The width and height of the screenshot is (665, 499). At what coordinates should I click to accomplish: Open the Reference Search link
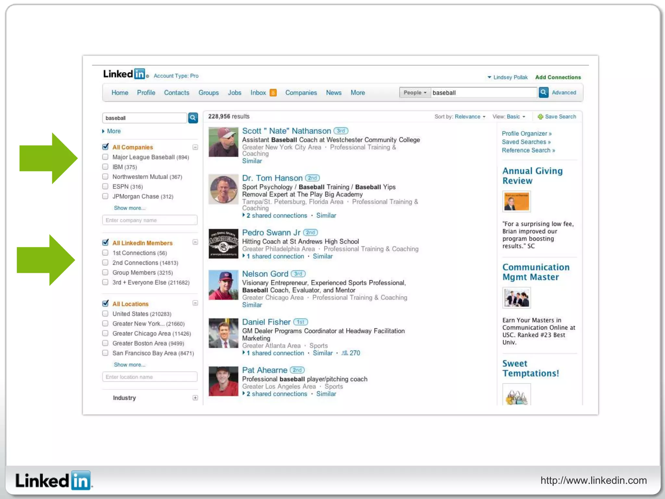tap(528, 150)
